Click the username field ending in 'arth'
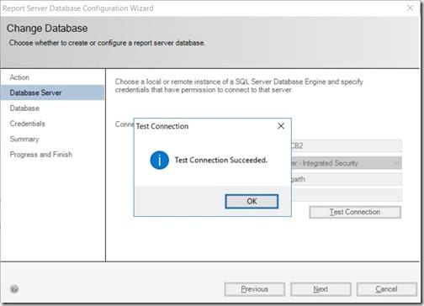This screenshot has height=306, width=424. 347,179
